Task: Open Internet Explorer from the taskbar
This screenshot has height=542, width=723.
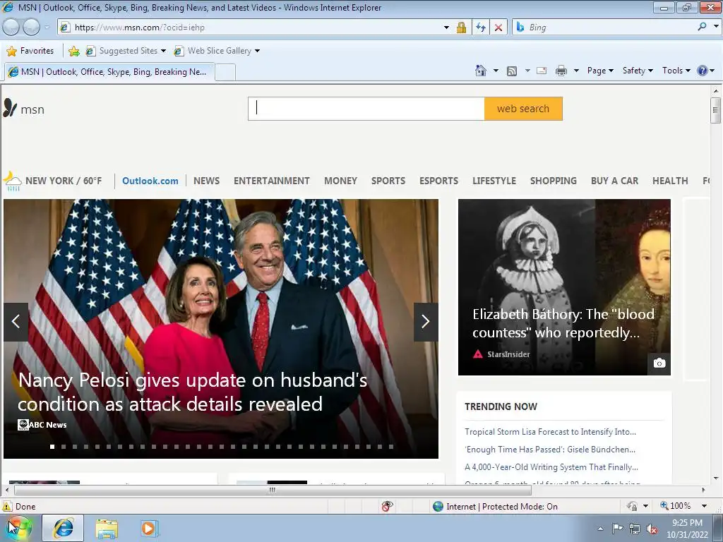Action: tap(63, 528)
